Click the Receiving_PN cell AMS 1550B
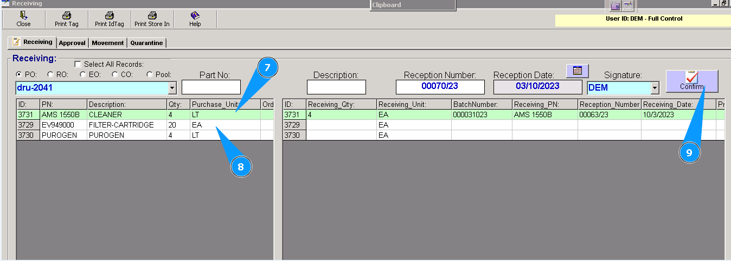Screen dimensions: 731x261 (x=545, y=115)
